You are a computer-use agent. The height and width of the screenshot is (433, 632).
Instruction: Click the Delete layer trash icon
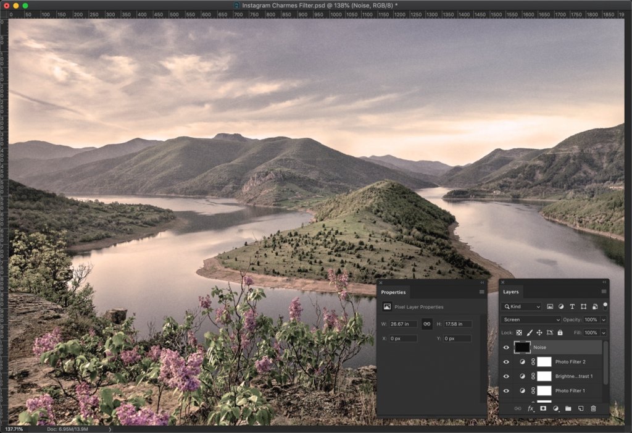(x=593, y=408)
